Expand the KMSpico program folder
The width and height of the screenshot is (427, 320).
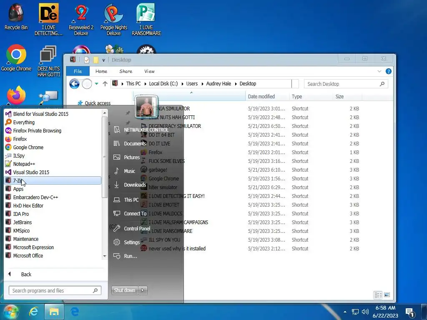(53, 231)
